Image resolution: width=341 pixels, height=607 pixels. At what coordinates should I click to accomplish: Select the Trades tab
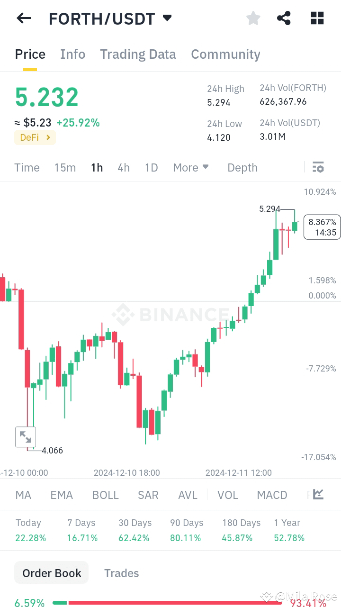pyautogui.click(x=121, y=573)
